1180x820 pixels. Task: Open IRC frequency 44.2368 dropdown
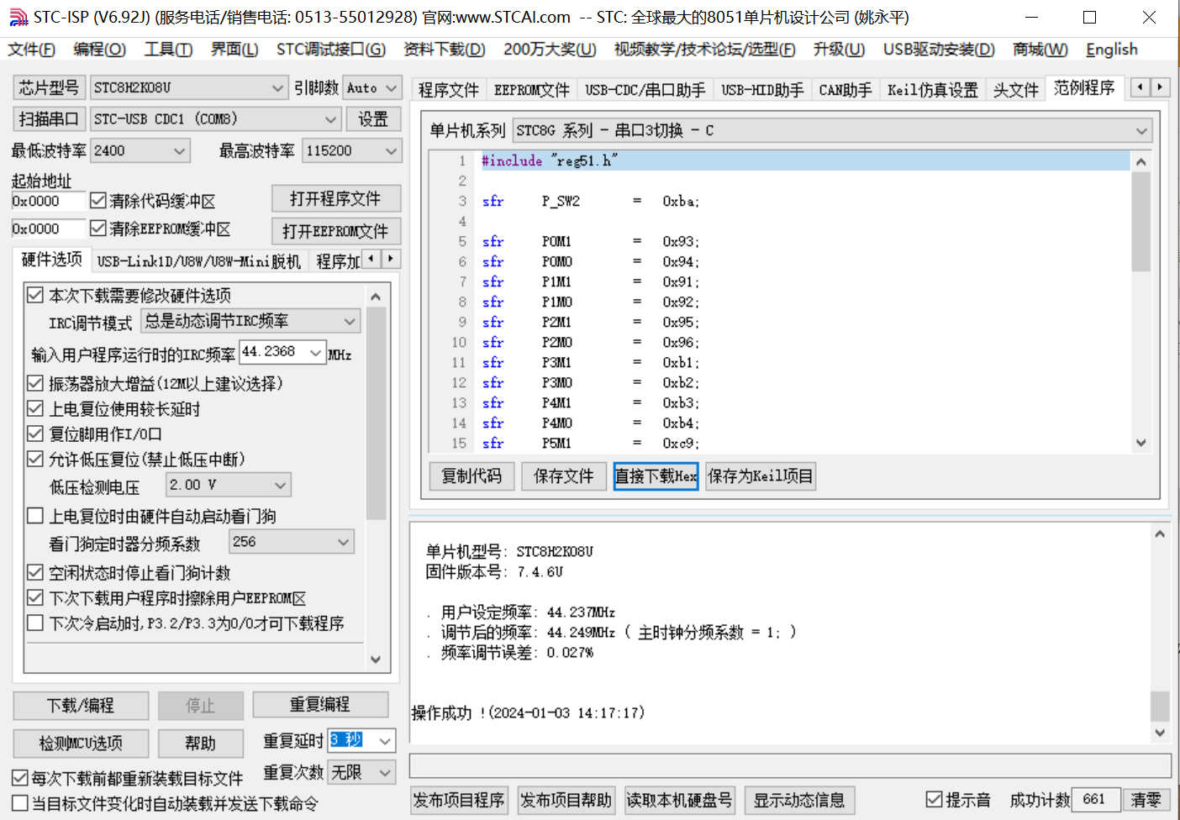pyautogui.click(x=316, y=353)
